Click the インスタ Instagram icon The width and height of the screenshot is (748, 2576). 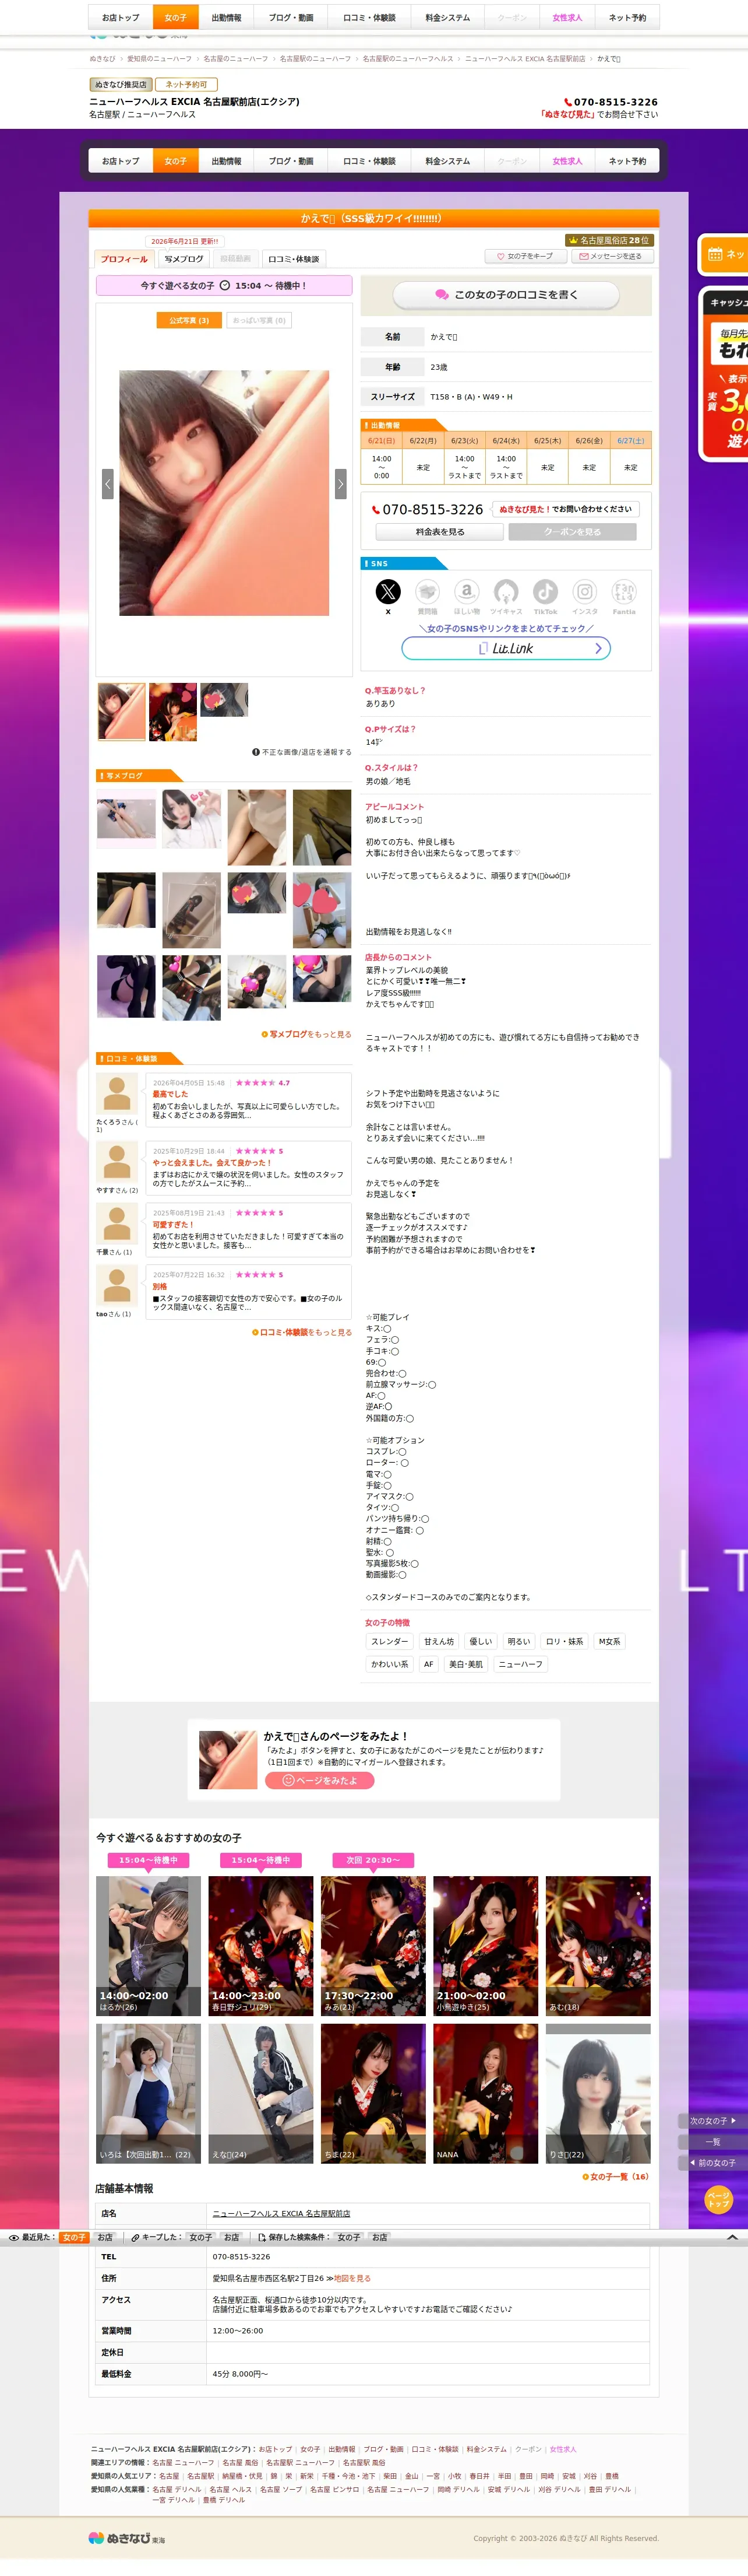coord(585,592)
